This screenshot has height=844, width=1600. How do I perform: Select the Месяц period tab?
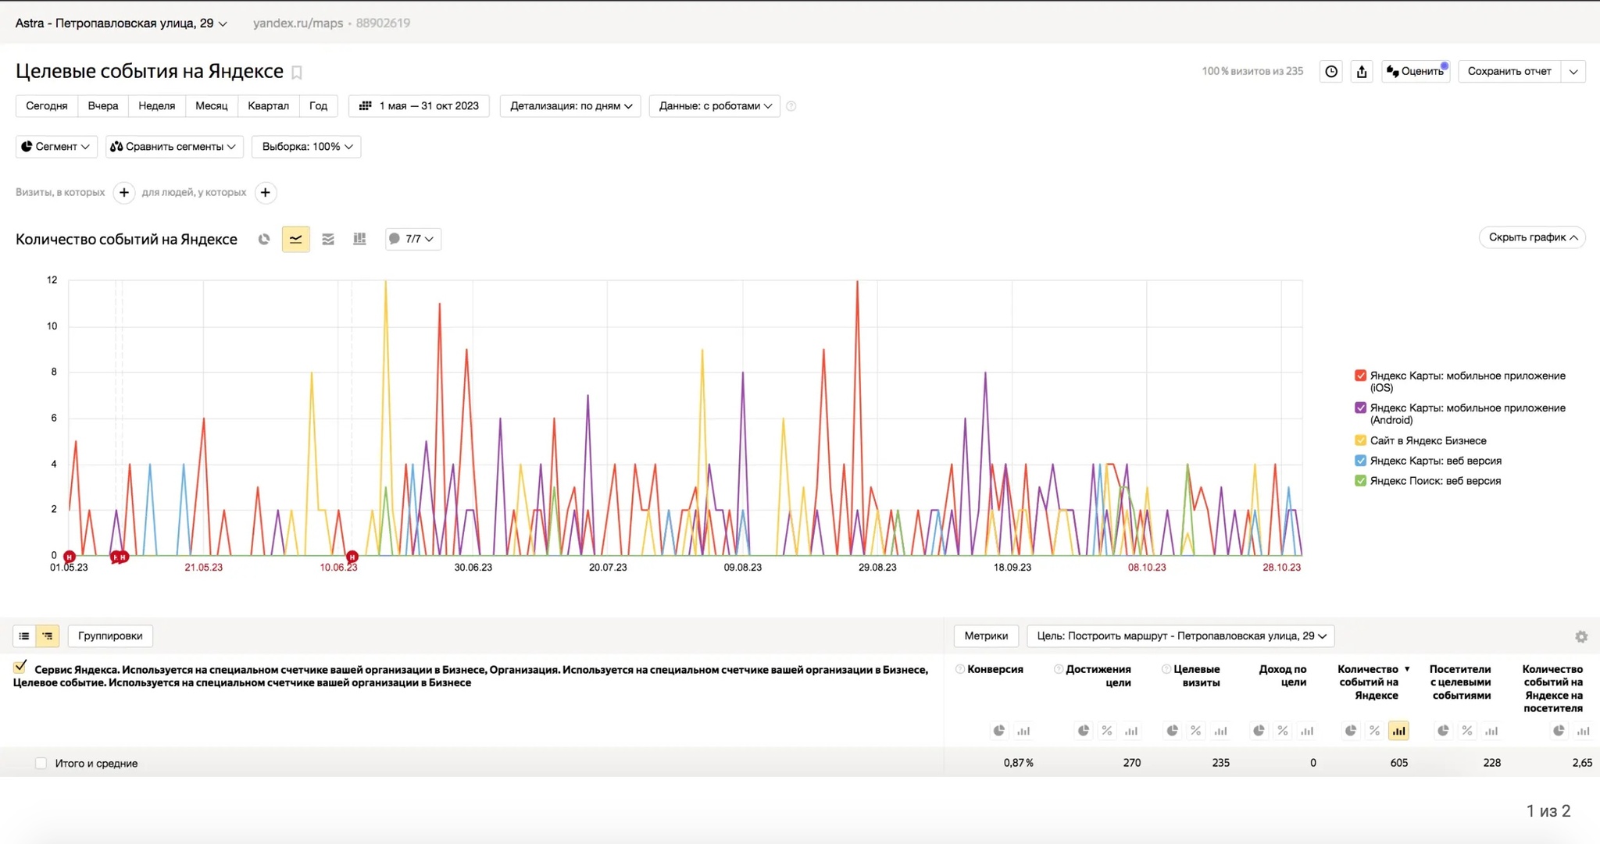(x=212, y=106)
